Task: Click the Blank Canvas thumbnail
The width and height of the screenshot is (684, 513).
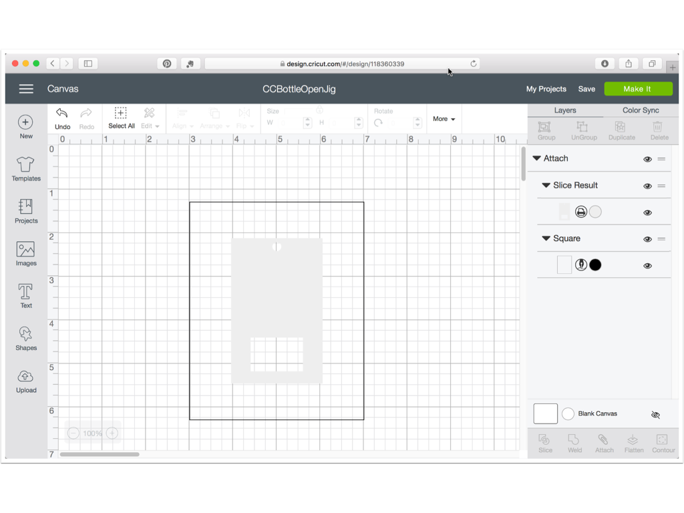Action: tap(545, 413)
